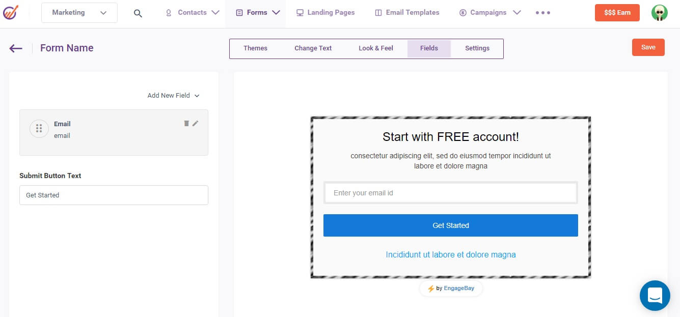Click the drag handle on the Email field
The height and width of the screenshot is (317, 680).
point(39,128)
